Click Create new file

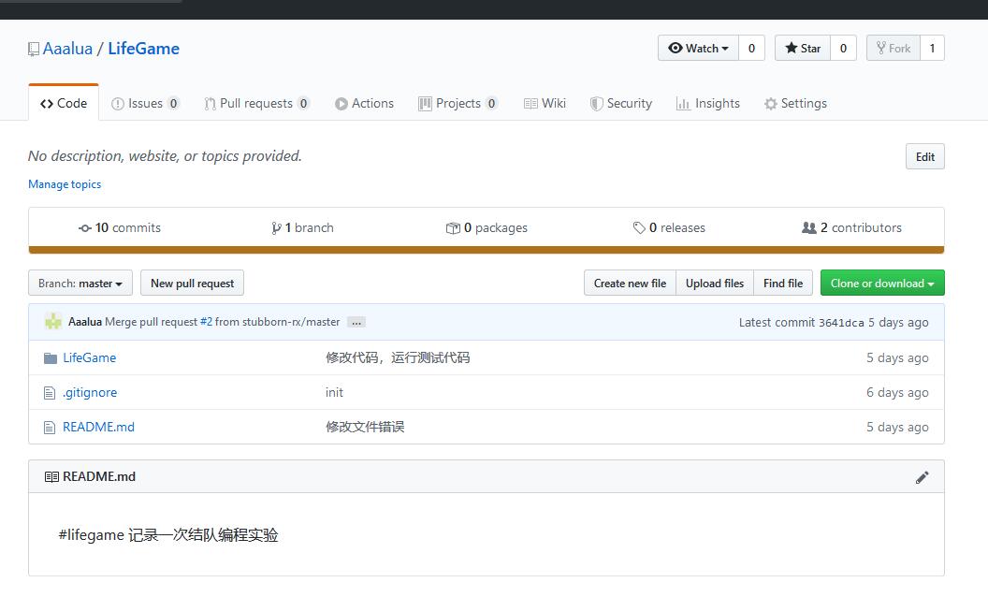[x=630, y=283]
